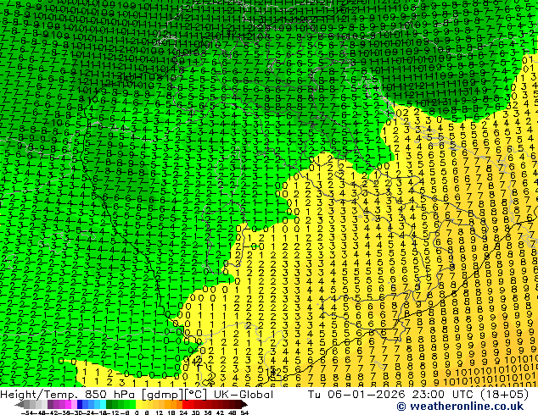Pick the cyan swatch in the legend

(x=104, y=404)
